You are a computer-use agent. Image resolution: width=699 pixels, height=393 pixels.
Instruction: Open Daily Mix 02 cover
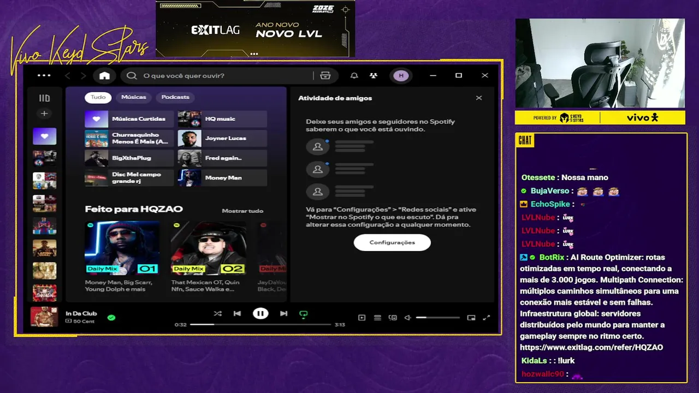tap(208, 247)
